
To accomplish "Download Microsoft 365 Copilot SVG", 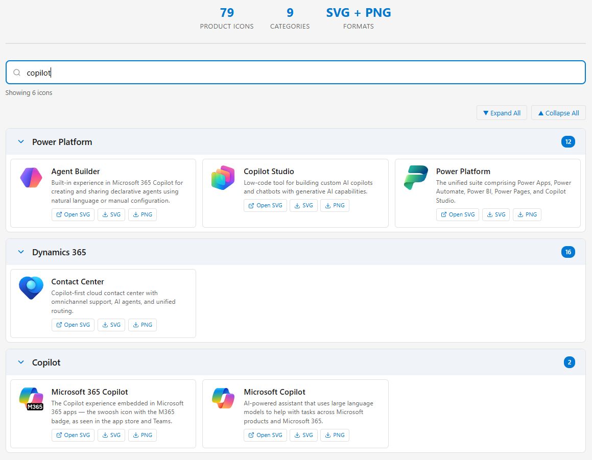I will 111,435.
